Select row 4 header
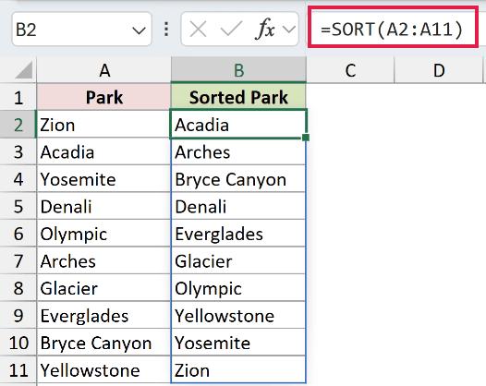Image resolution: width=486 pixels, height=386 pixels. pos(18,179)
